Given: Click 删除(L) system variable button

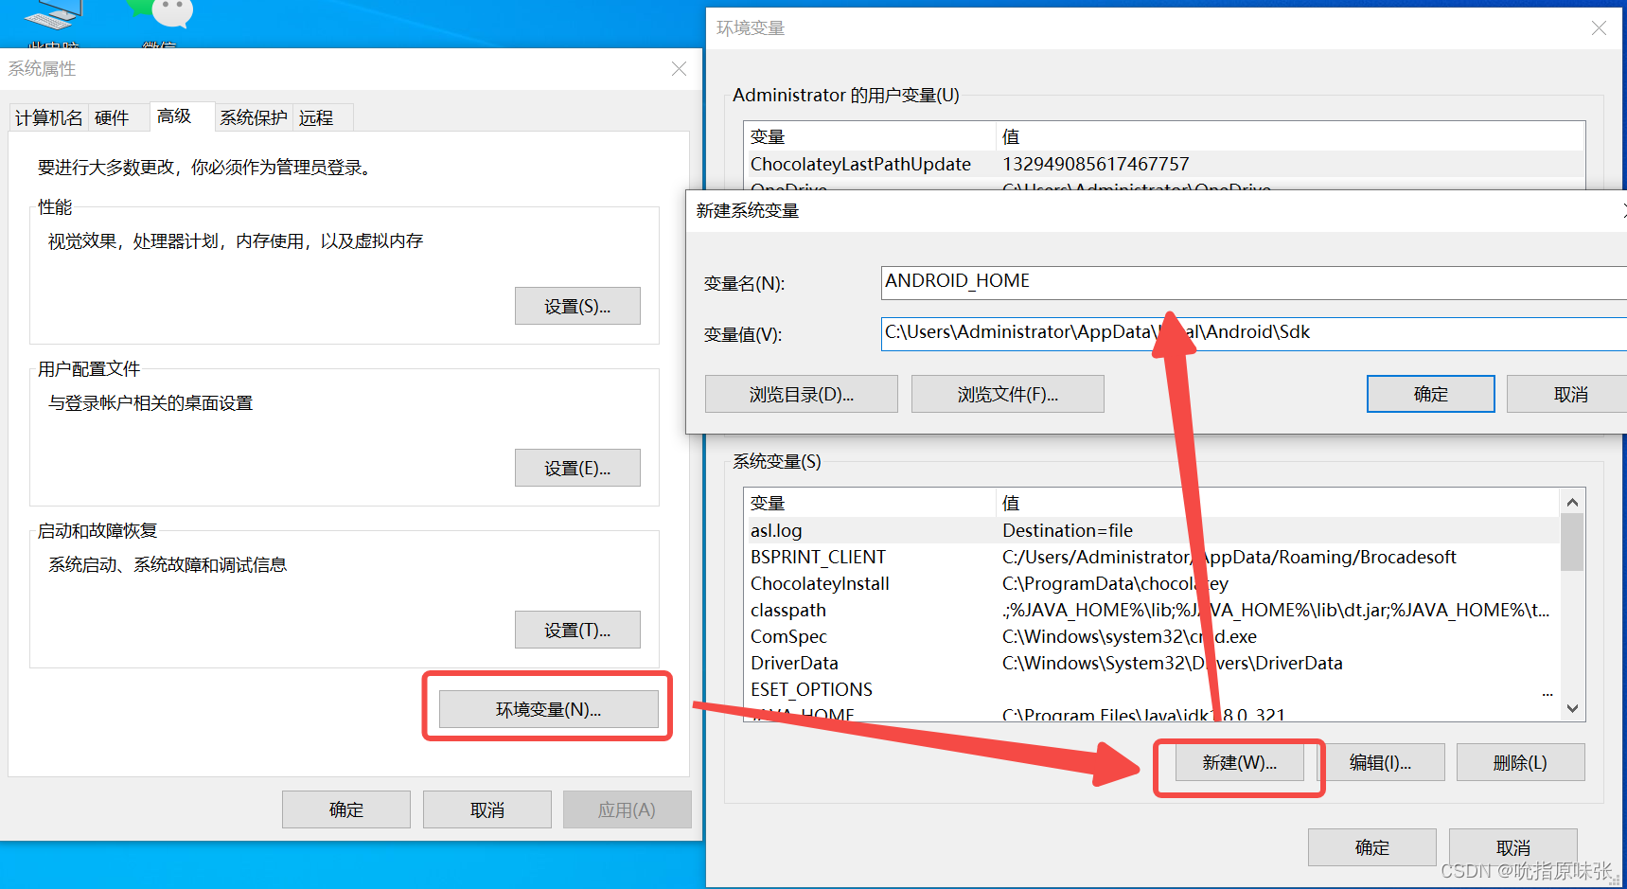Looking at the screenshot, I should pyautogui.click(x=1520, y=762).
